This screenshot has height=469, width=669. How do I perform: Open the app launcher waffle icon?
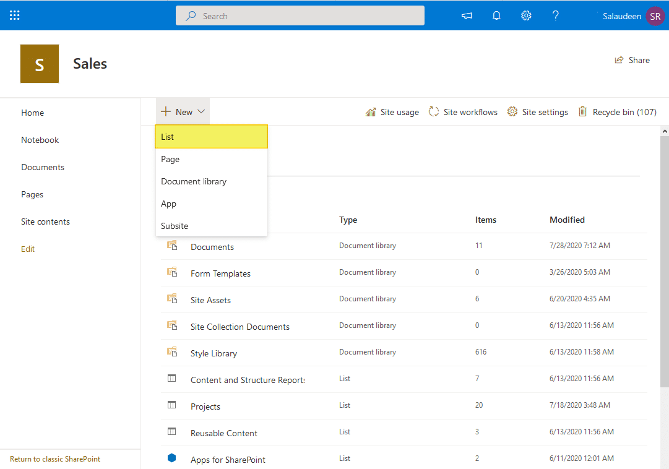pos(14,15)
